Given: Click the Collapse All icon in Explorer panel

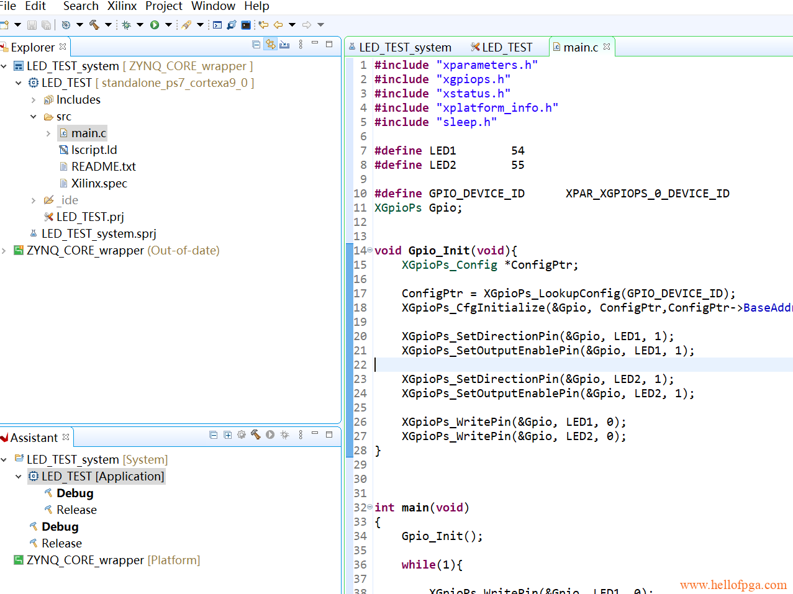Looking at the screenshot, I should click(x=256, y=45).
